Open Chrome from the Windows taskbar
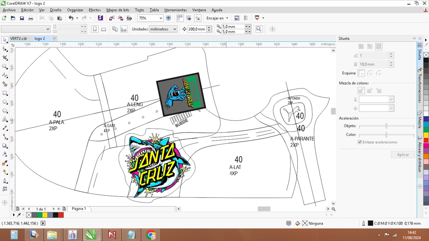429x241 pixels. [x=151, y=235]
